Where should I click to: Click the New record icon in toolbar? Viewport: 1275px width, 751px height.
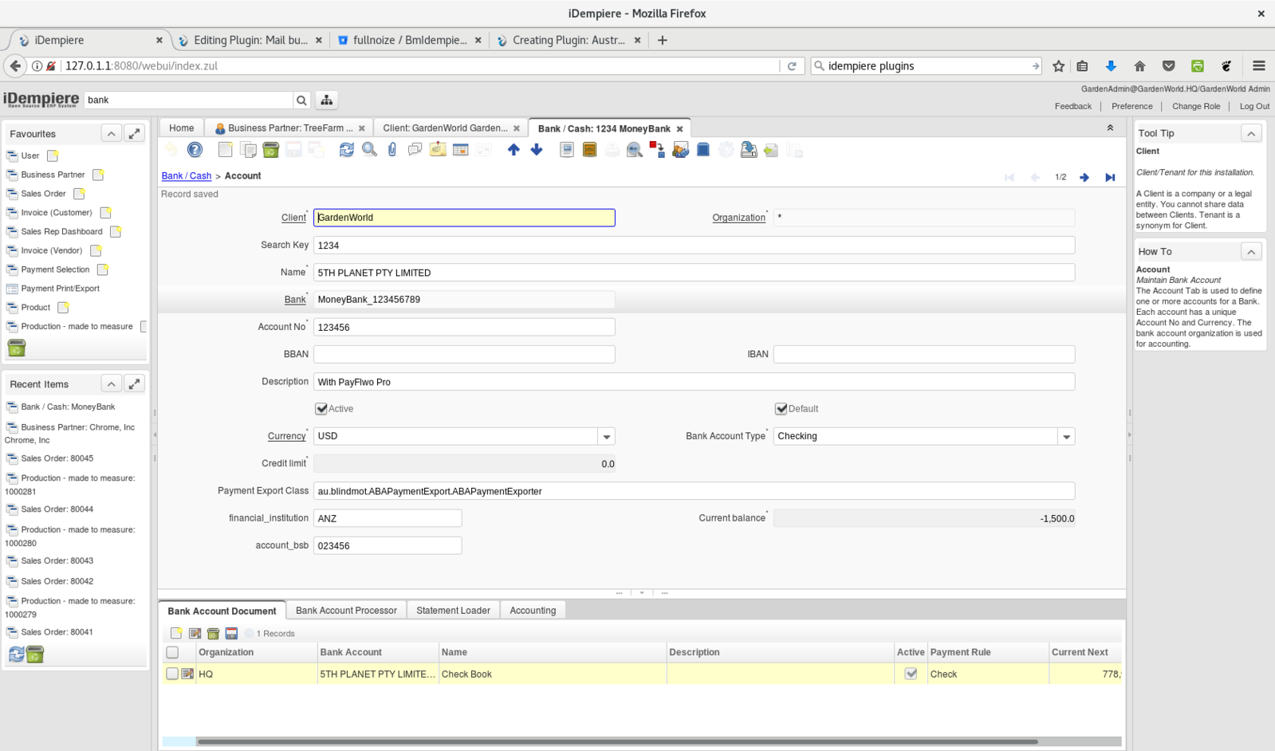pos(225,150)
